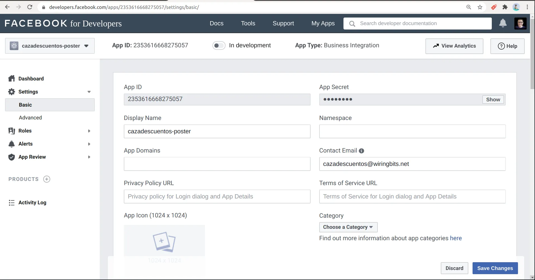Open the red tag extension icon
Screen dimensions: 535x280
(494, 7)
